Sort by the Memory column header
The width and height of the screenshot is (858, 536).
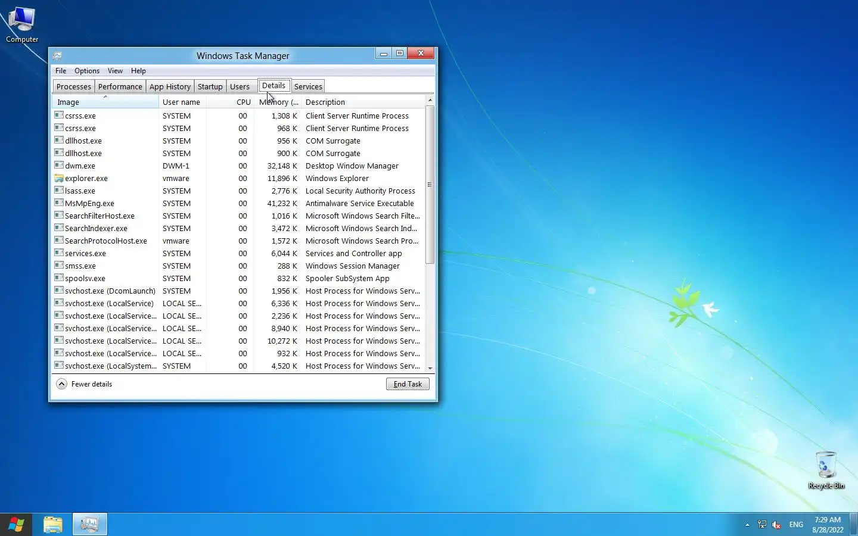pyautogui.click(x=278, y=102)
